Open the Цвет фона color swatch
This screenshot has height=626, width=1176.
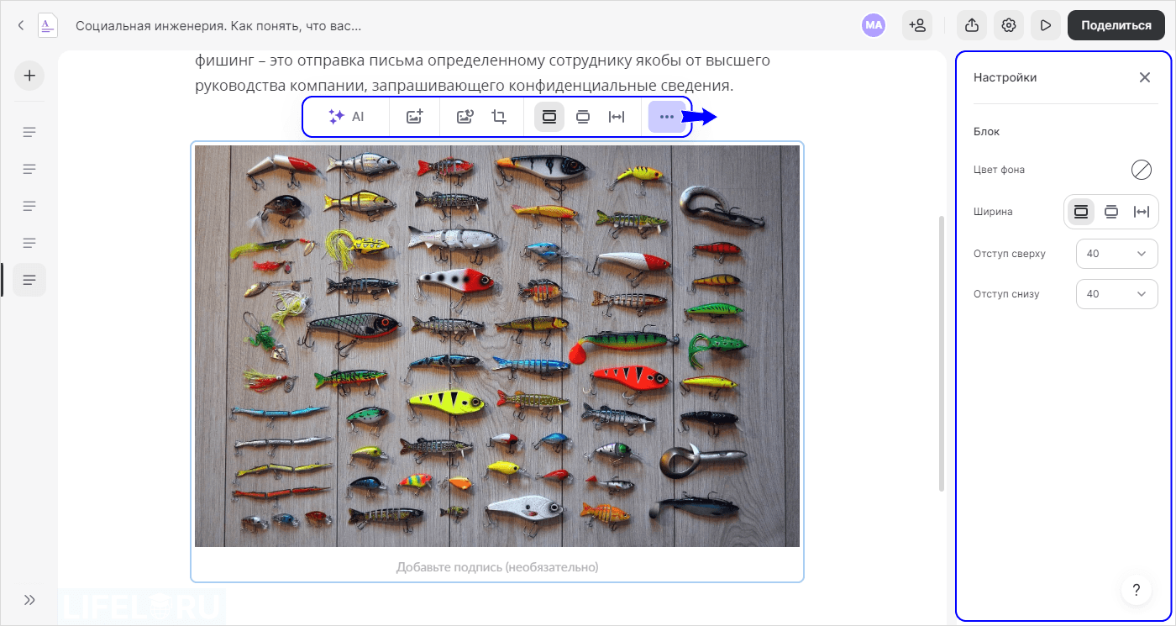tap(1142, 170)
